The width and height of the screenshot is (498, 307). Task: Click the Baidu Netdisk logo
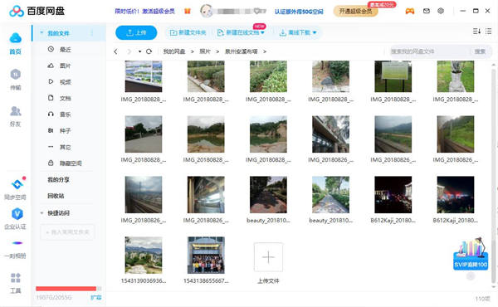37,11
